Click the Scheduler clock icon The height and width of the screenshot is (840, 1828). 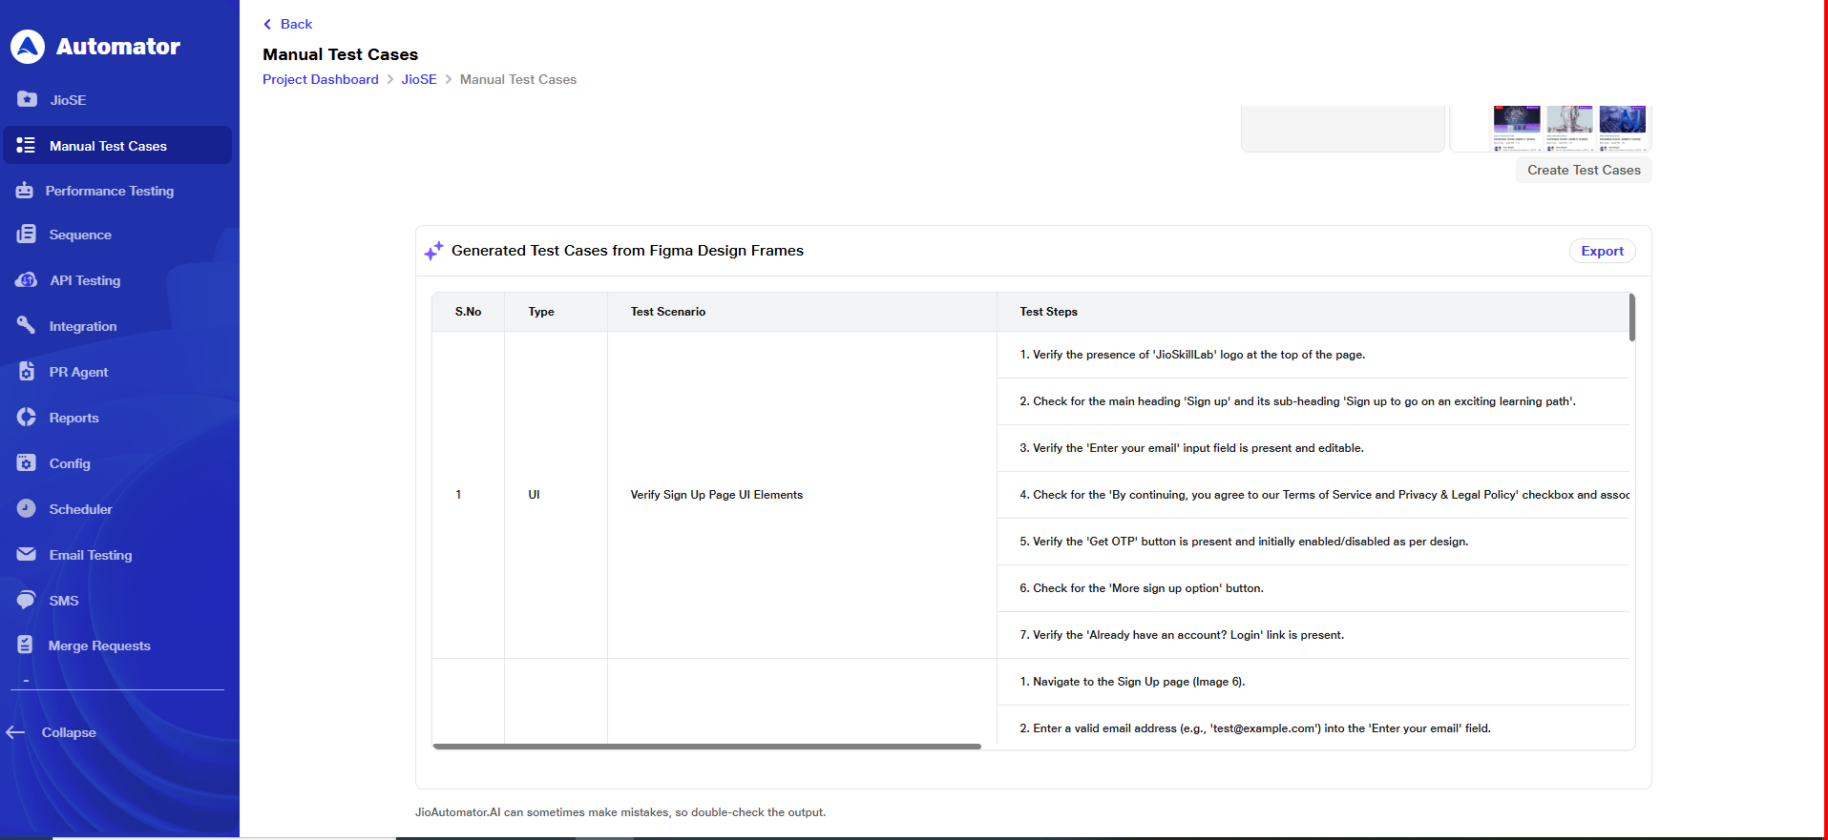(27, 509)
